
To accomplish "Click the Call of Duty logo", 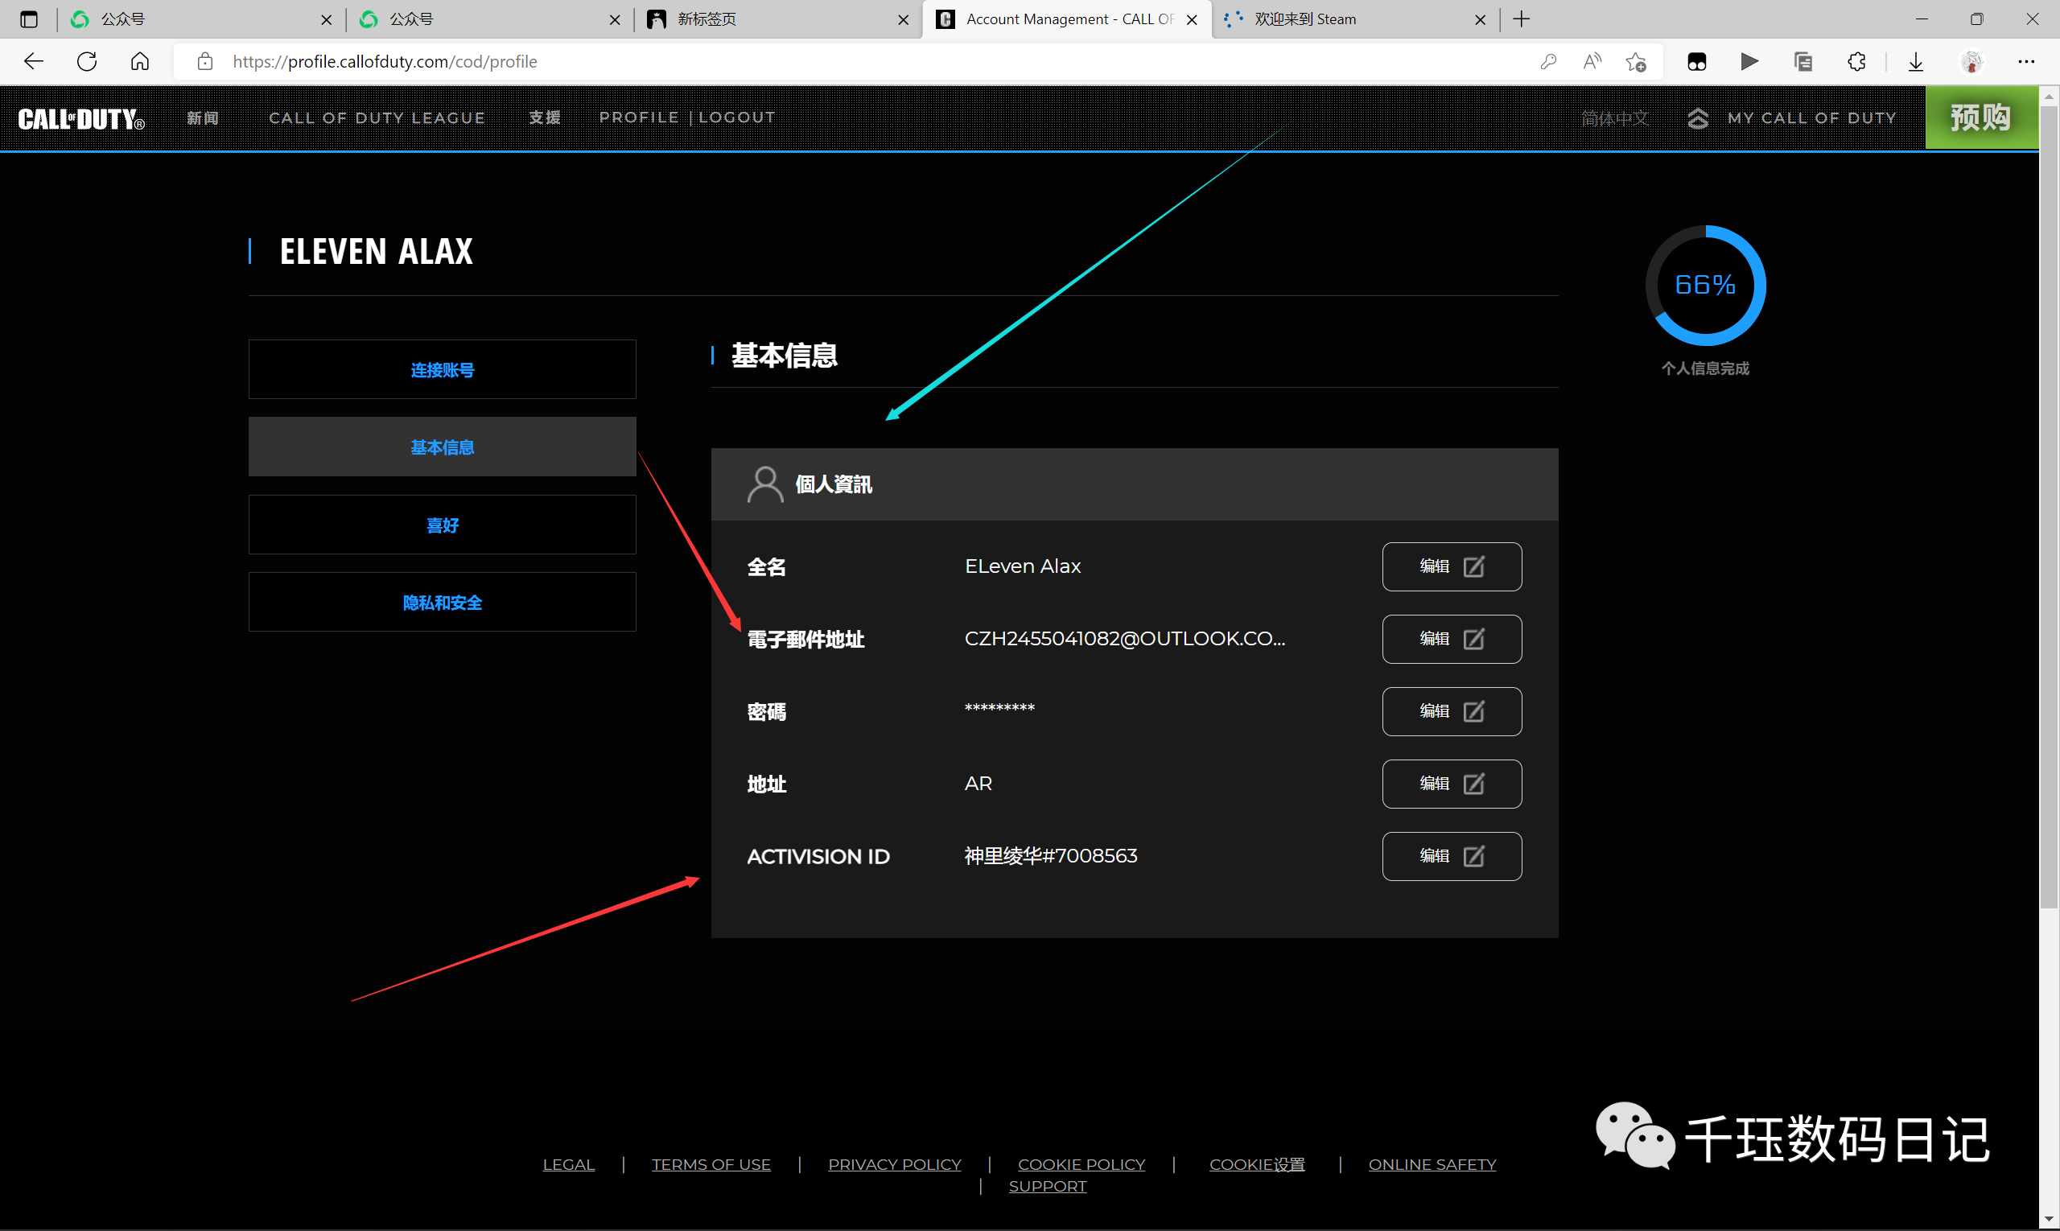I will 81,118.
